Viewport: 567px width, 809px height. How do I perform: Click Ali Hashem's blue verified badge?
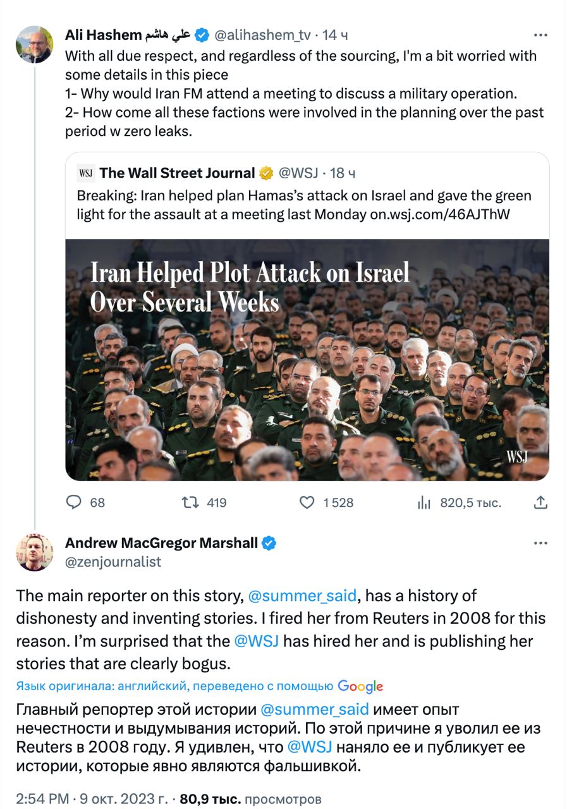point(202,34)
